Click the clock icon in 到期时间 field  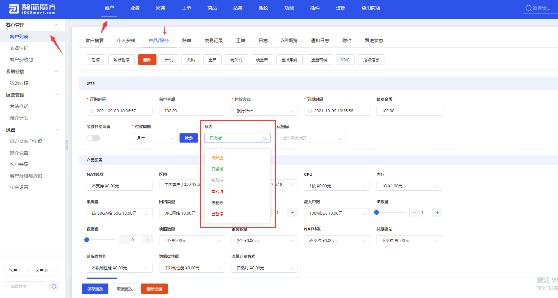(310, 111)
